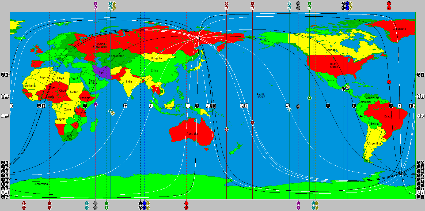The image size is (425, 211).
Task: Click the Australia country label
Action: [192, 134]
